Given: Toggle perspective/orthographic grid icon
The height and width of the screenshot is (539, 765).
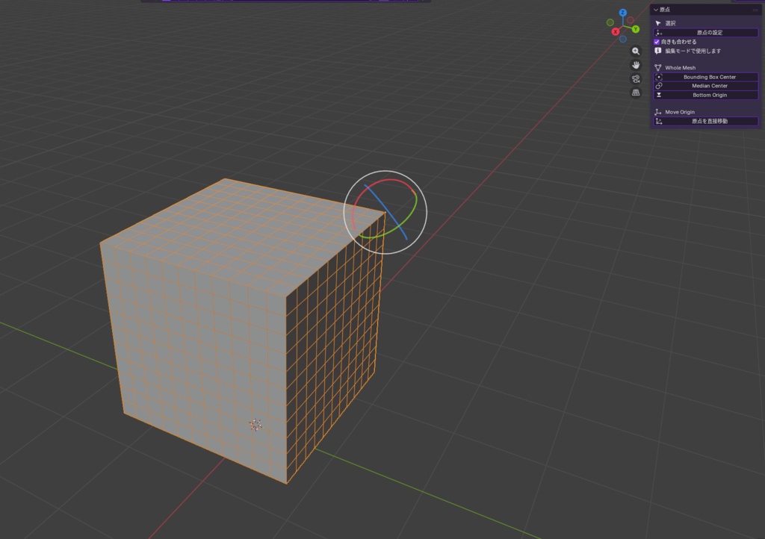Looking at the screenshot, I should tap(636, 92).
